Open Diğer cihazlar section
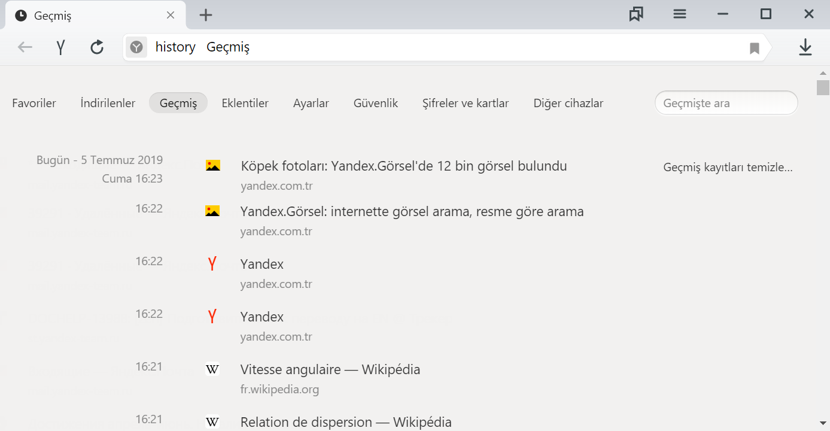Screen dimensions: 830x431 [568, 103]
